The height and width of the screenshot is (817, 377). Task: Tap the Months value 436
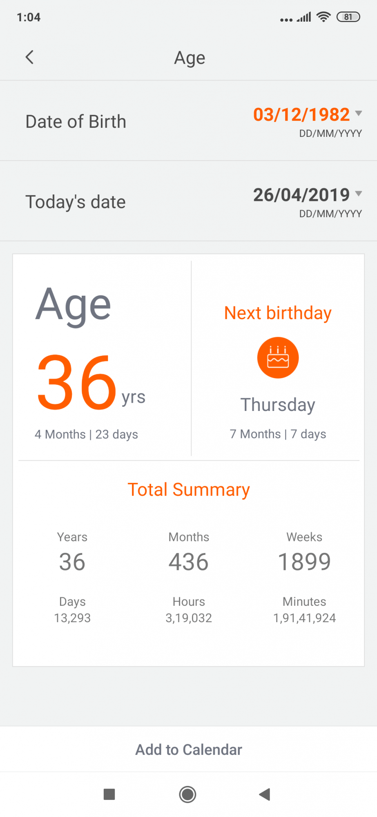click(189, 562)
